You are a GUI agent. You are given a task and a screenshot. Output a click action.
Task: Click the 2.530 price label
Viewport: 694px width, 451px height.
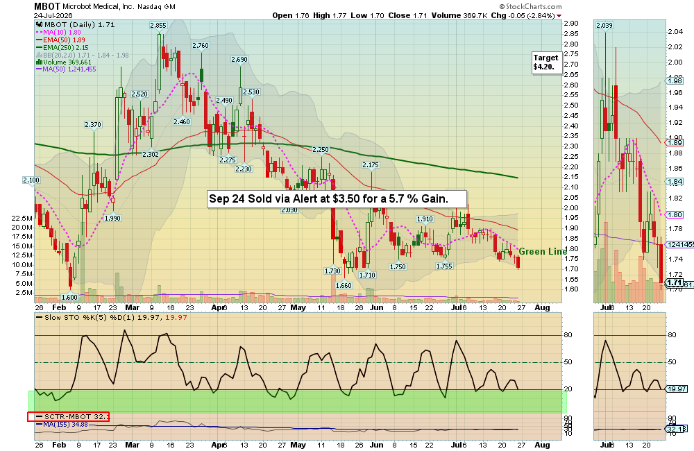pos(251,92)
